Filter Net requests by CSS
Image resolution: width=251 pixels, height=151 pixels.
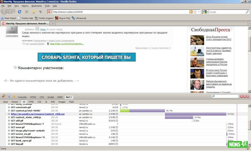(x=40, y=102)
